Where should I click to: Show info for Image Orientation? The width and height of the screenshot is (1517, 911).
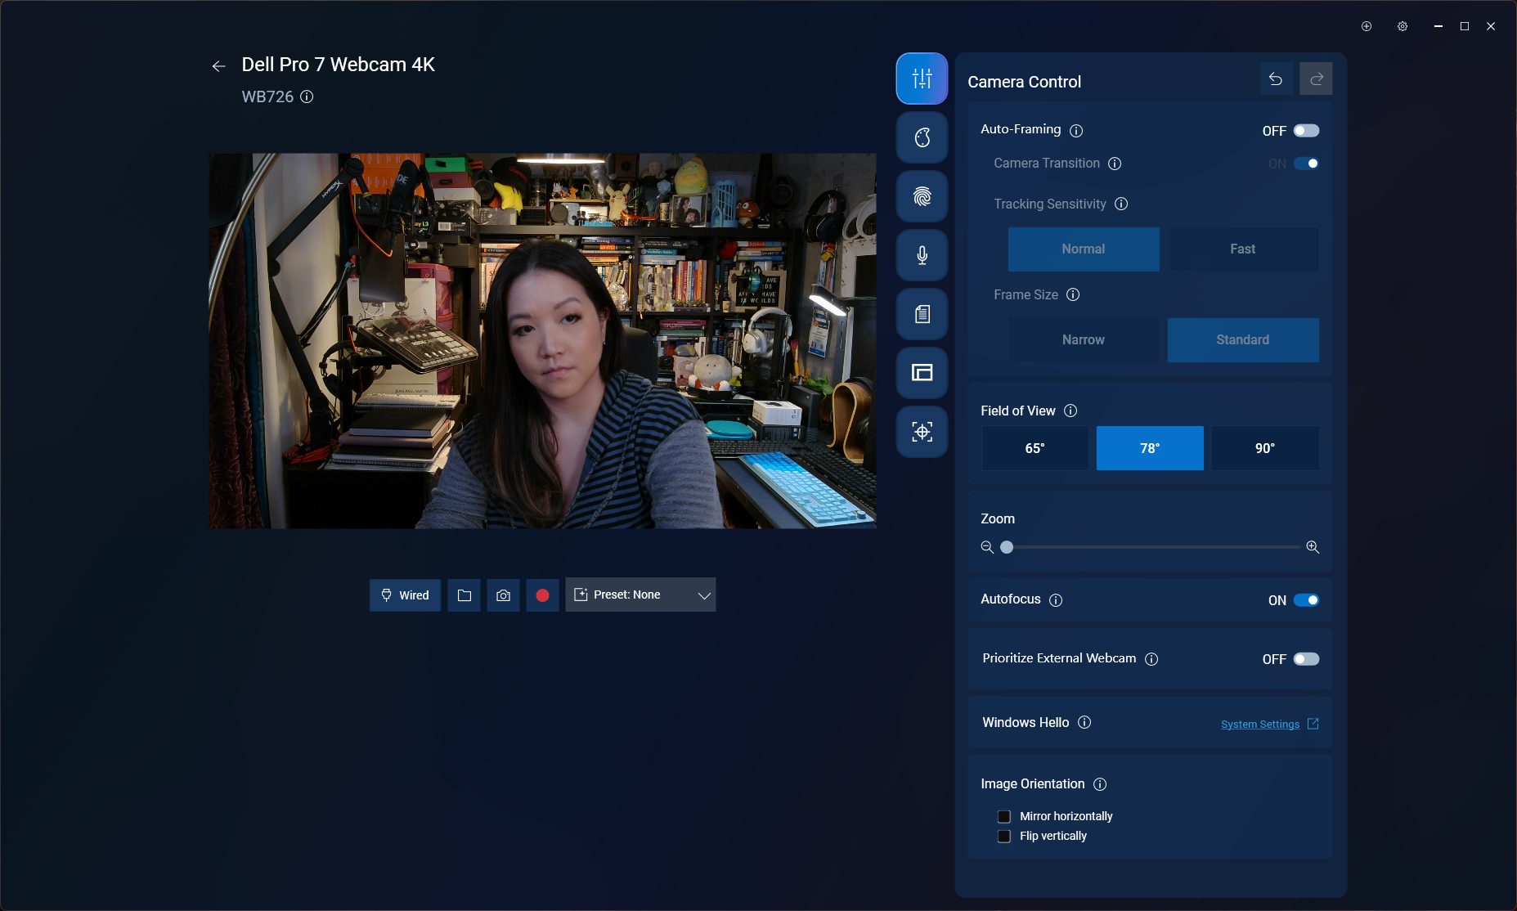[x=1100, y=784]
